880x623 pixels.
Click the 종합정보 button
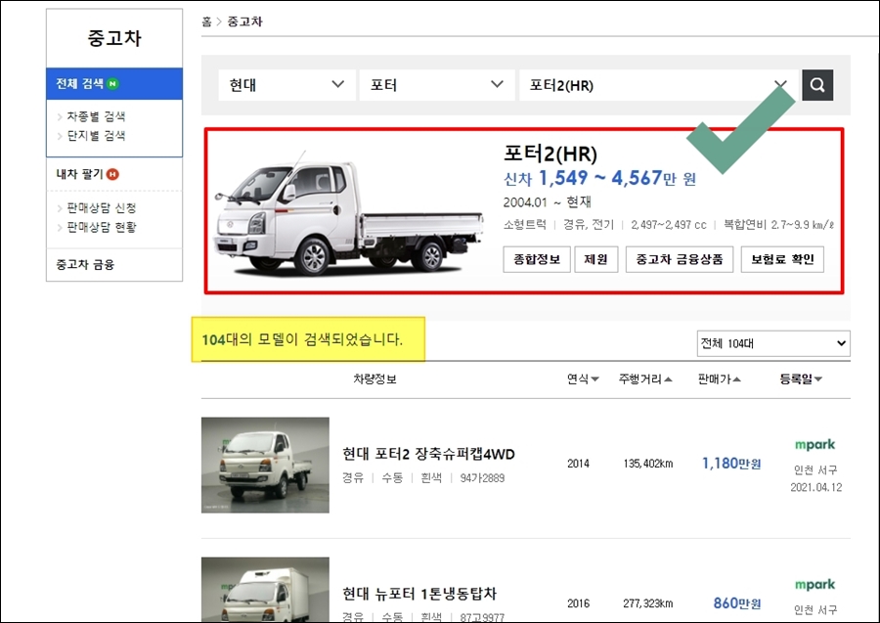pos(537,259)
